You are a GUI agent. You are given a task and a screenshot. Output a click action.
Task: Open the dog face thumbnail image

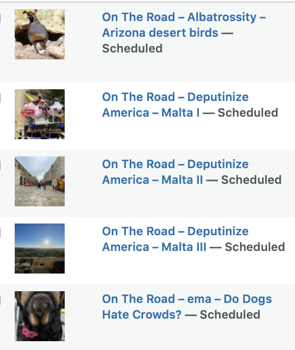coord(40,316)
